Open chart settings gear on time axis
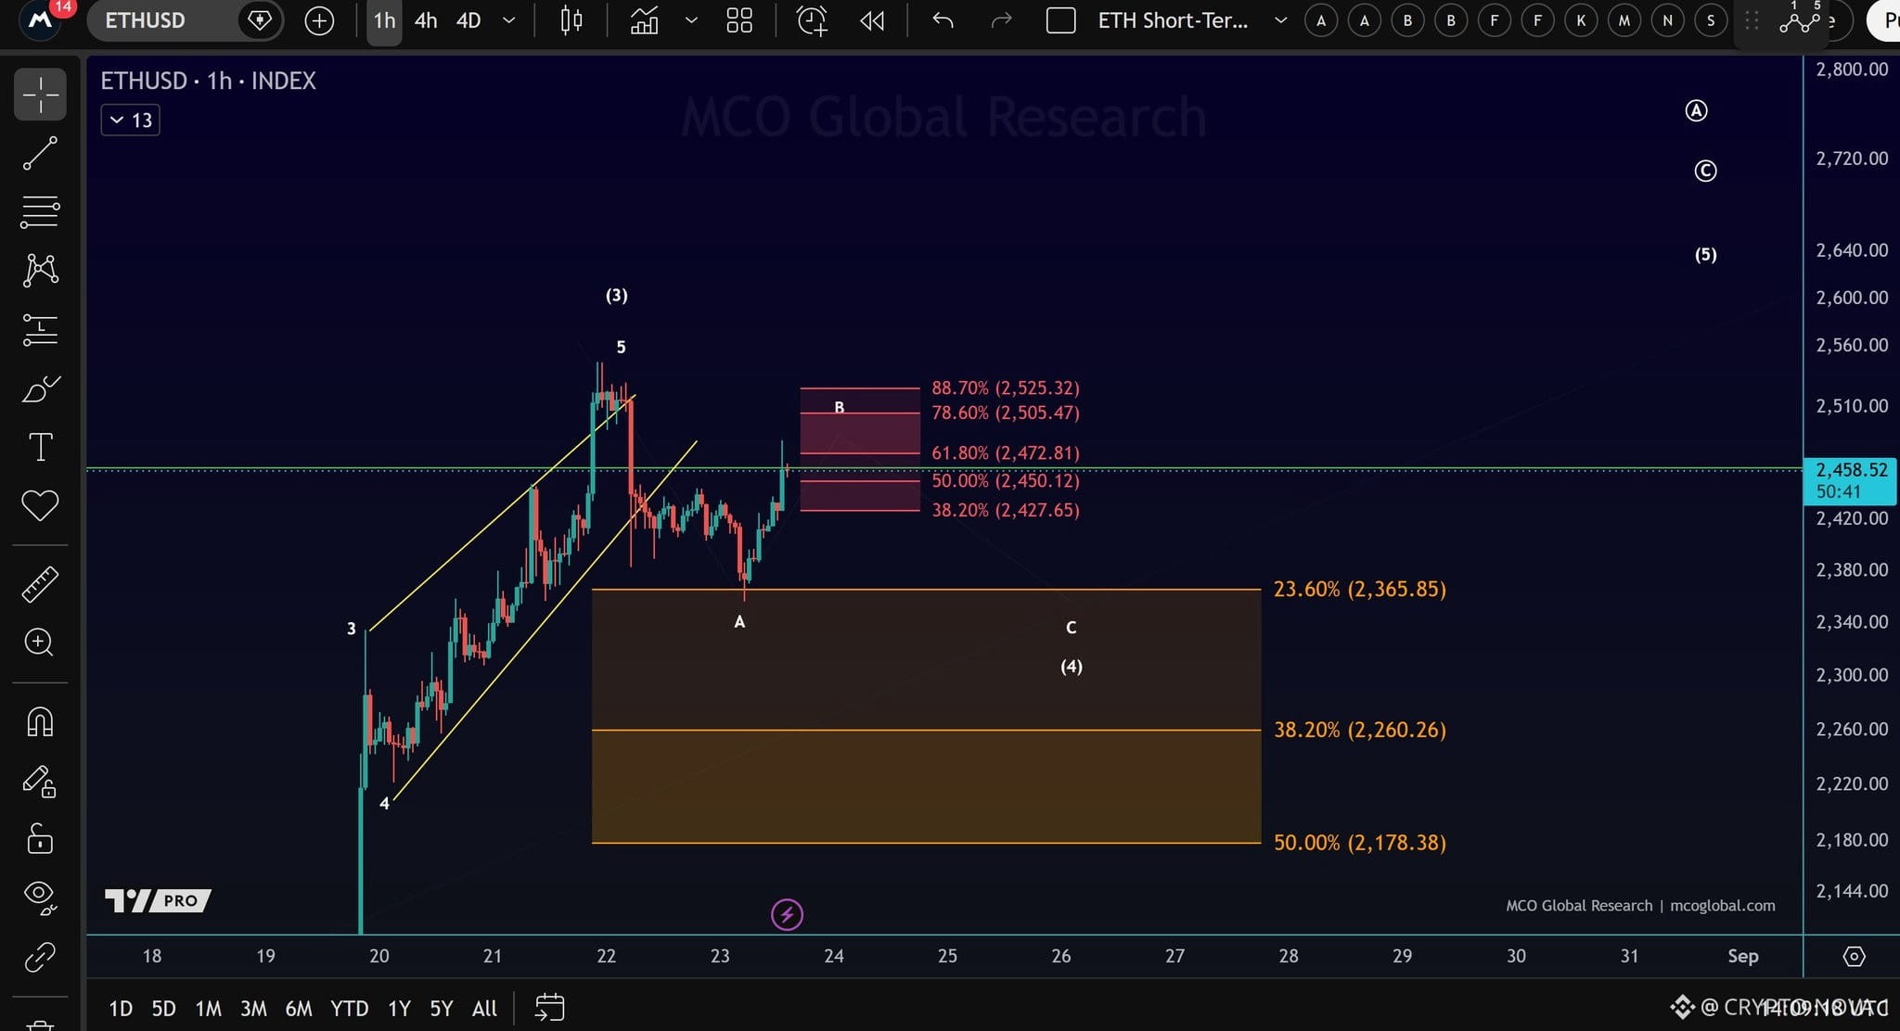The image size is (1900, 1031). point(1854,956)
